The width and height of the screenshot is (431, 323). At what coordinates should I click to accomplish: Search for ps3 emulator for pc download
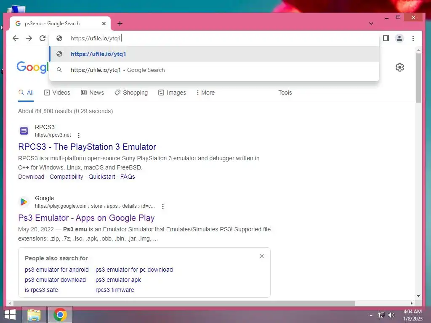coord(134,270)
